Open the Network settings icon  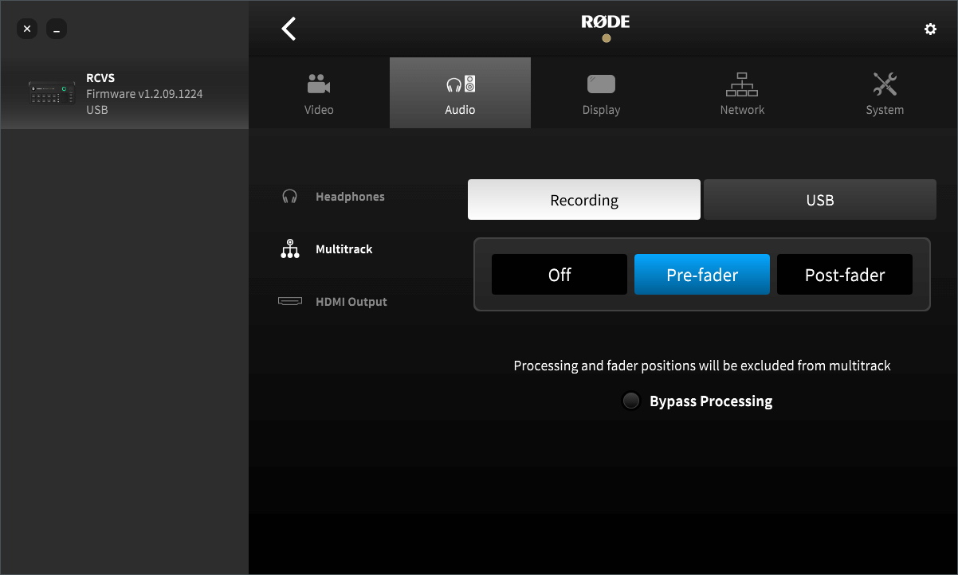click(742, 84)
